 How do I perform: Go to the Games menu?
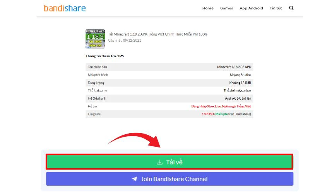(x=227, y=8)
